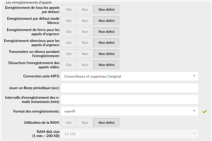Focus the instant email recording interval field
Screen dimensions: 212x141
pyautogui.click(x=129, y=100)
